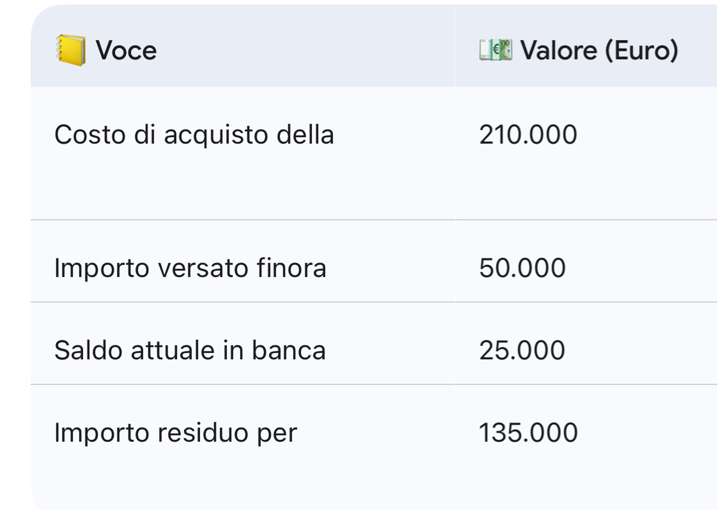The width and height of the screenshot is (717, 510).
Task: Click empty area below "Importo residuo per"
Action: coord(175,477)
